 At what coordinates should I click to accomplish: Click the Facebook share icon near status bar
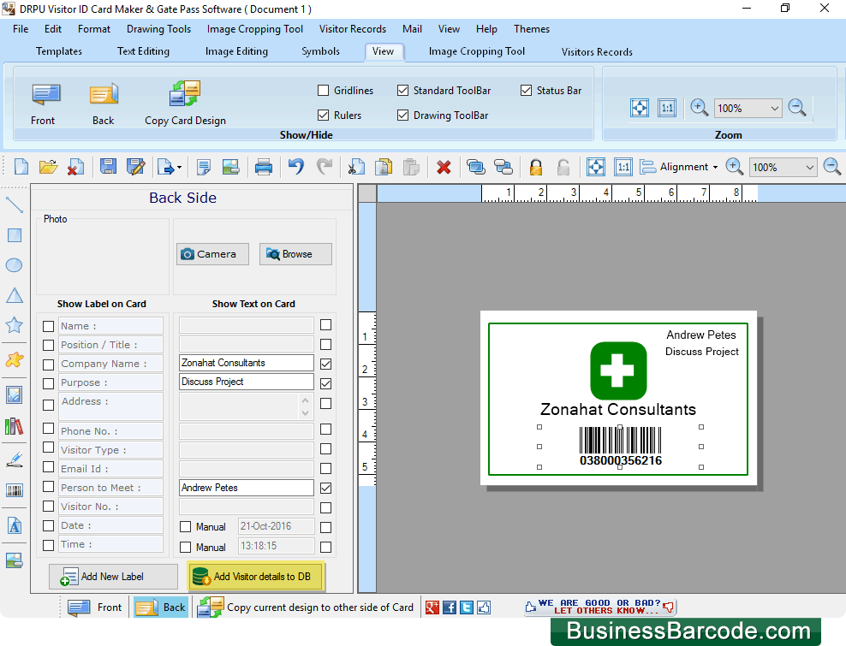(449, 607)
